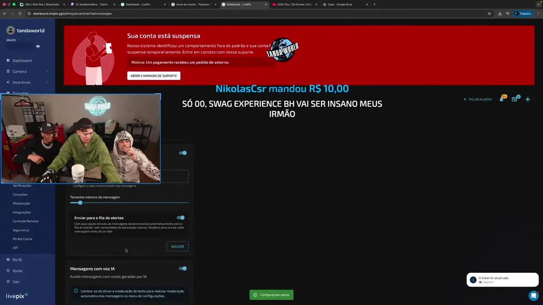Go to Moderação settings
Viewport: 543px width, 305px height.
[x=21, y=203]
